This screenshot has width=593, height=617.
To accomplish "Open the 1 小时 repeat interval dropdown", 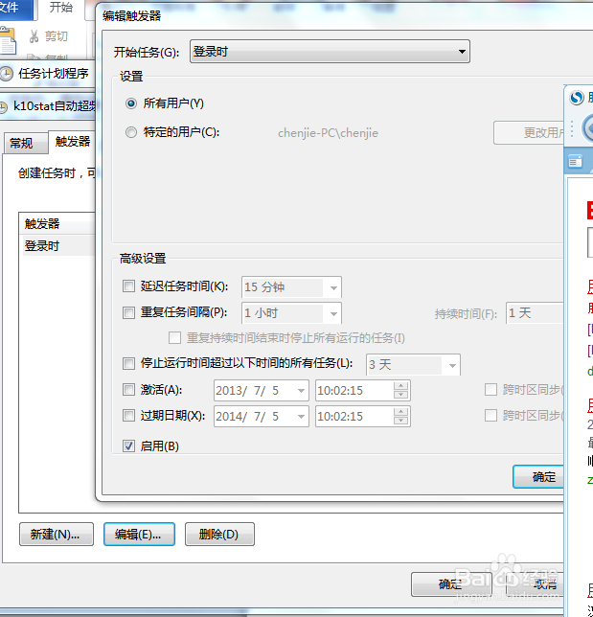I will point(291,313).
